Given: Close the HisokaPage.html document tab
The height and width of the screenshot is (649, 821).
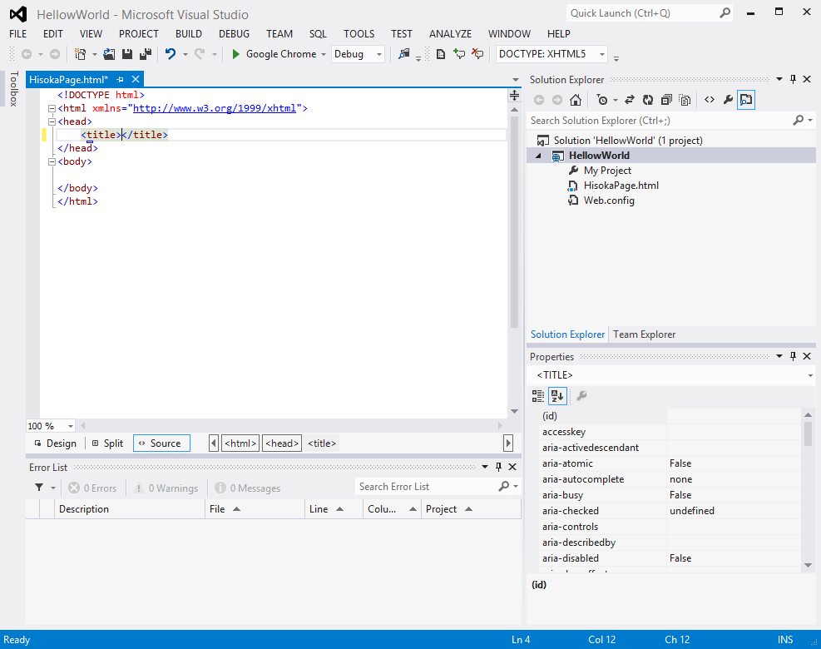Looking at the screenshot, I should pyautogui.click(x=136, y=79).
